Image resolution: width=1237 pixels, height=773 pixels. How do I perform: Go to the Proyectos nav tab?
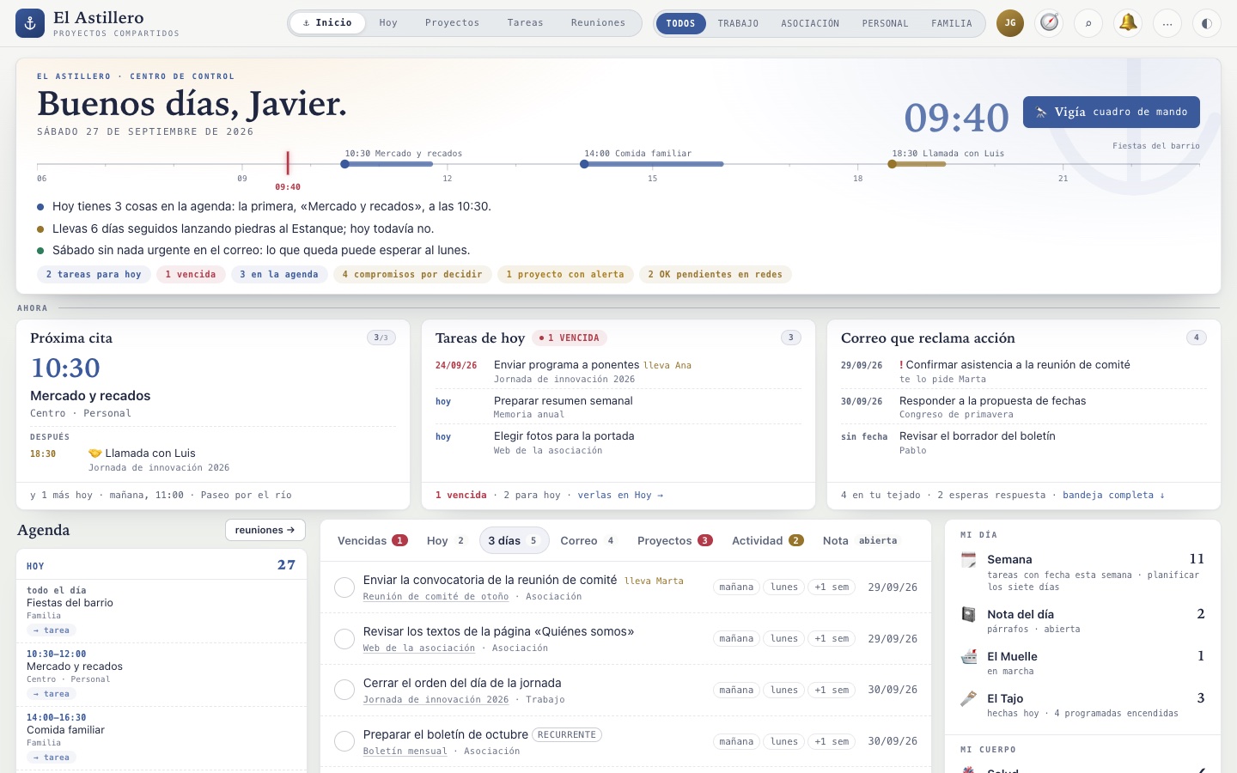452,23
